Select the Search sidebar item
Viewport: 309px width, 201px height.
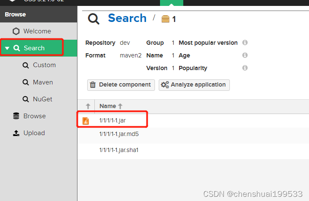tap(39, 48)
